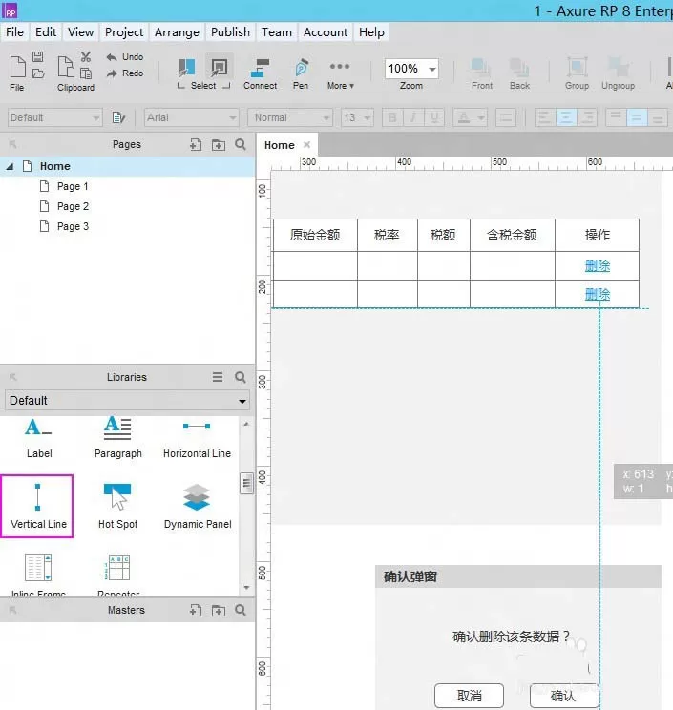Toggle the intersected selection mode
The height and width of the screenshot is (710, 673).
pos(186,68)
